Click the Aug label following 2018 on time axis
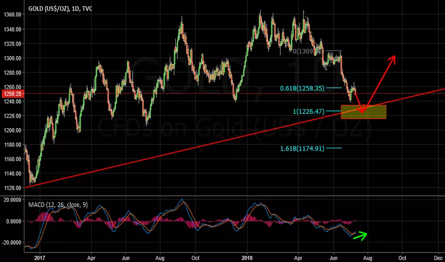This screenshot has width=445, height=262. 368,258
